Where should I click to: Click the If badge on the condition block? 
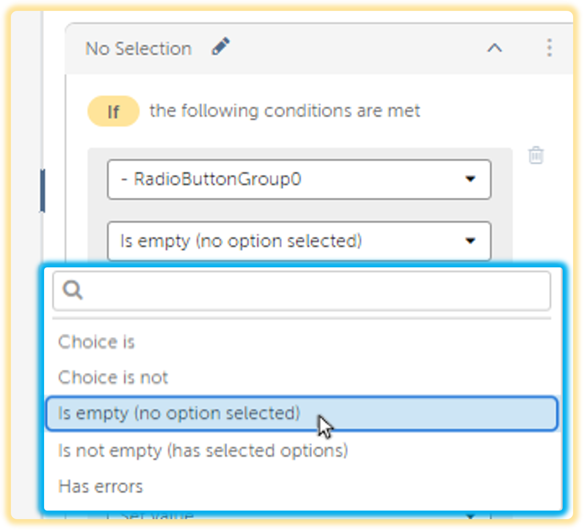pyautogui.click(x=113, y=110)
